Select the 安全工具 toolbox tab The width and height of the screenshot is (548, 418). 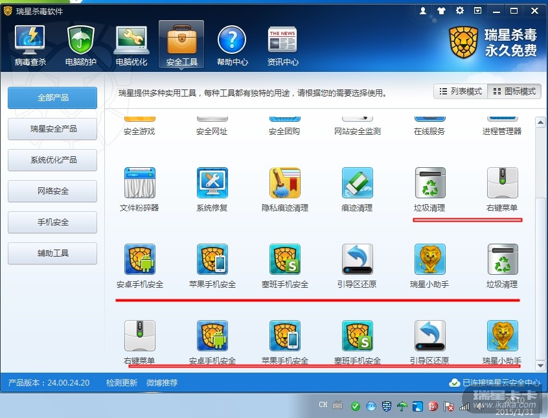click(x=181, y=45)
